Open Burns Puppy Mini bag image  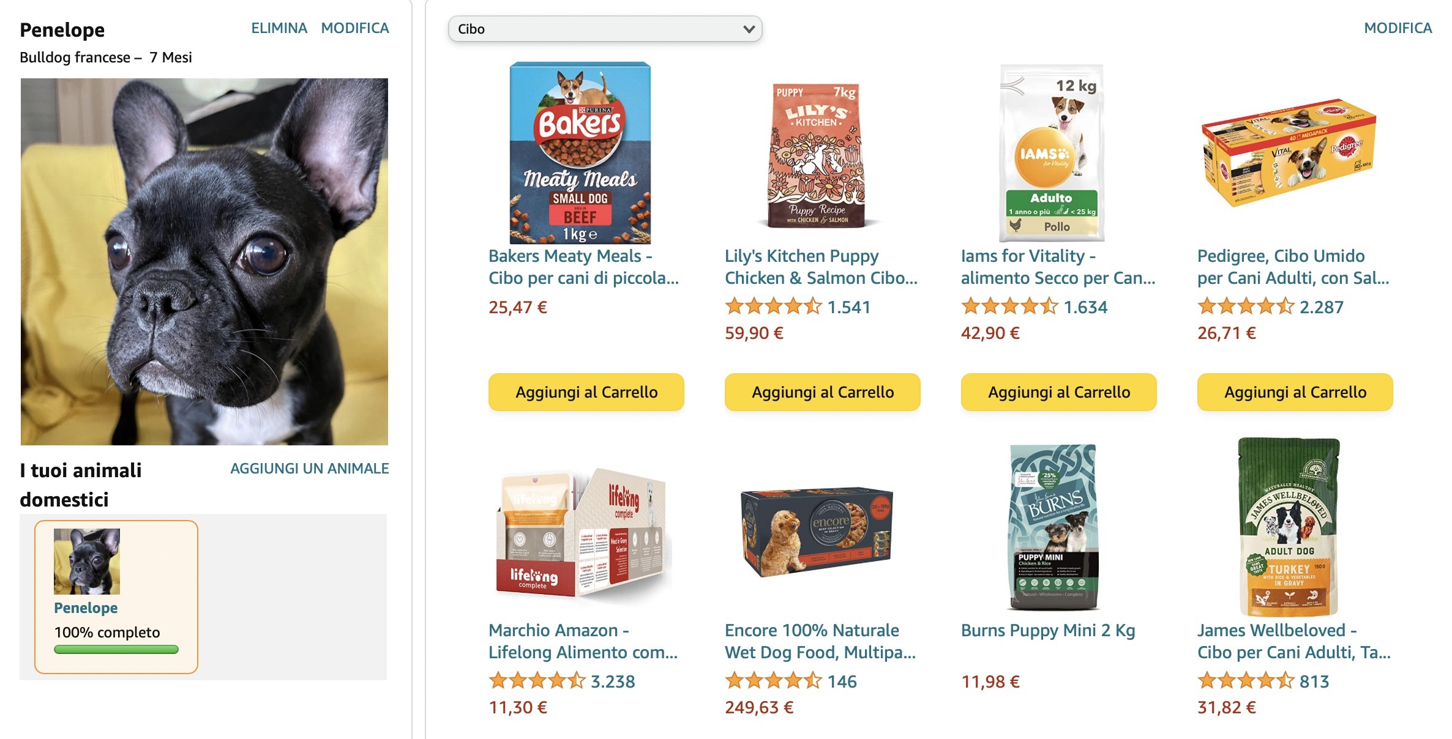(x=1052, y=527)
